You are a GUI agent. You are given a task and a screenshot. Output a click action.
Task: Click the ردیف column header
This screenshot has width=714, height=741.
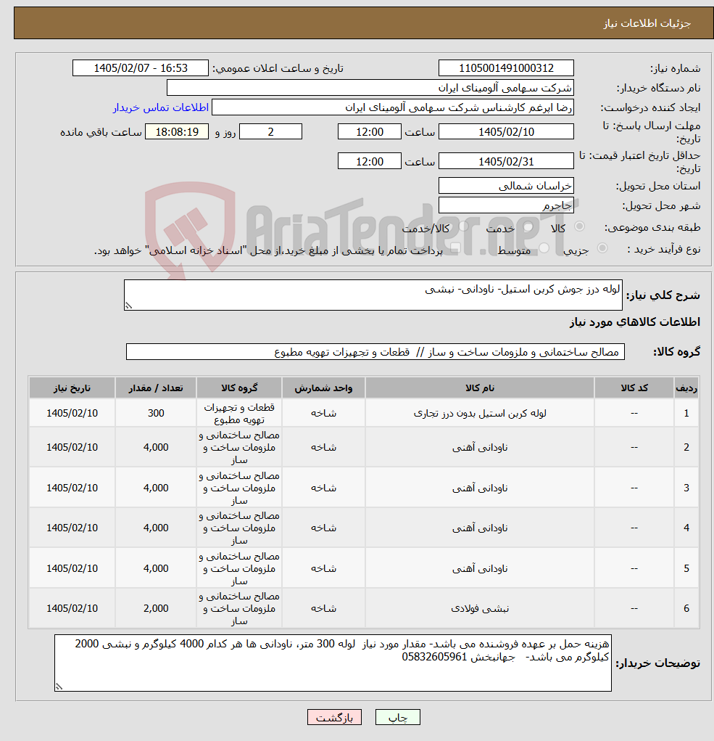tap(686, 388)
